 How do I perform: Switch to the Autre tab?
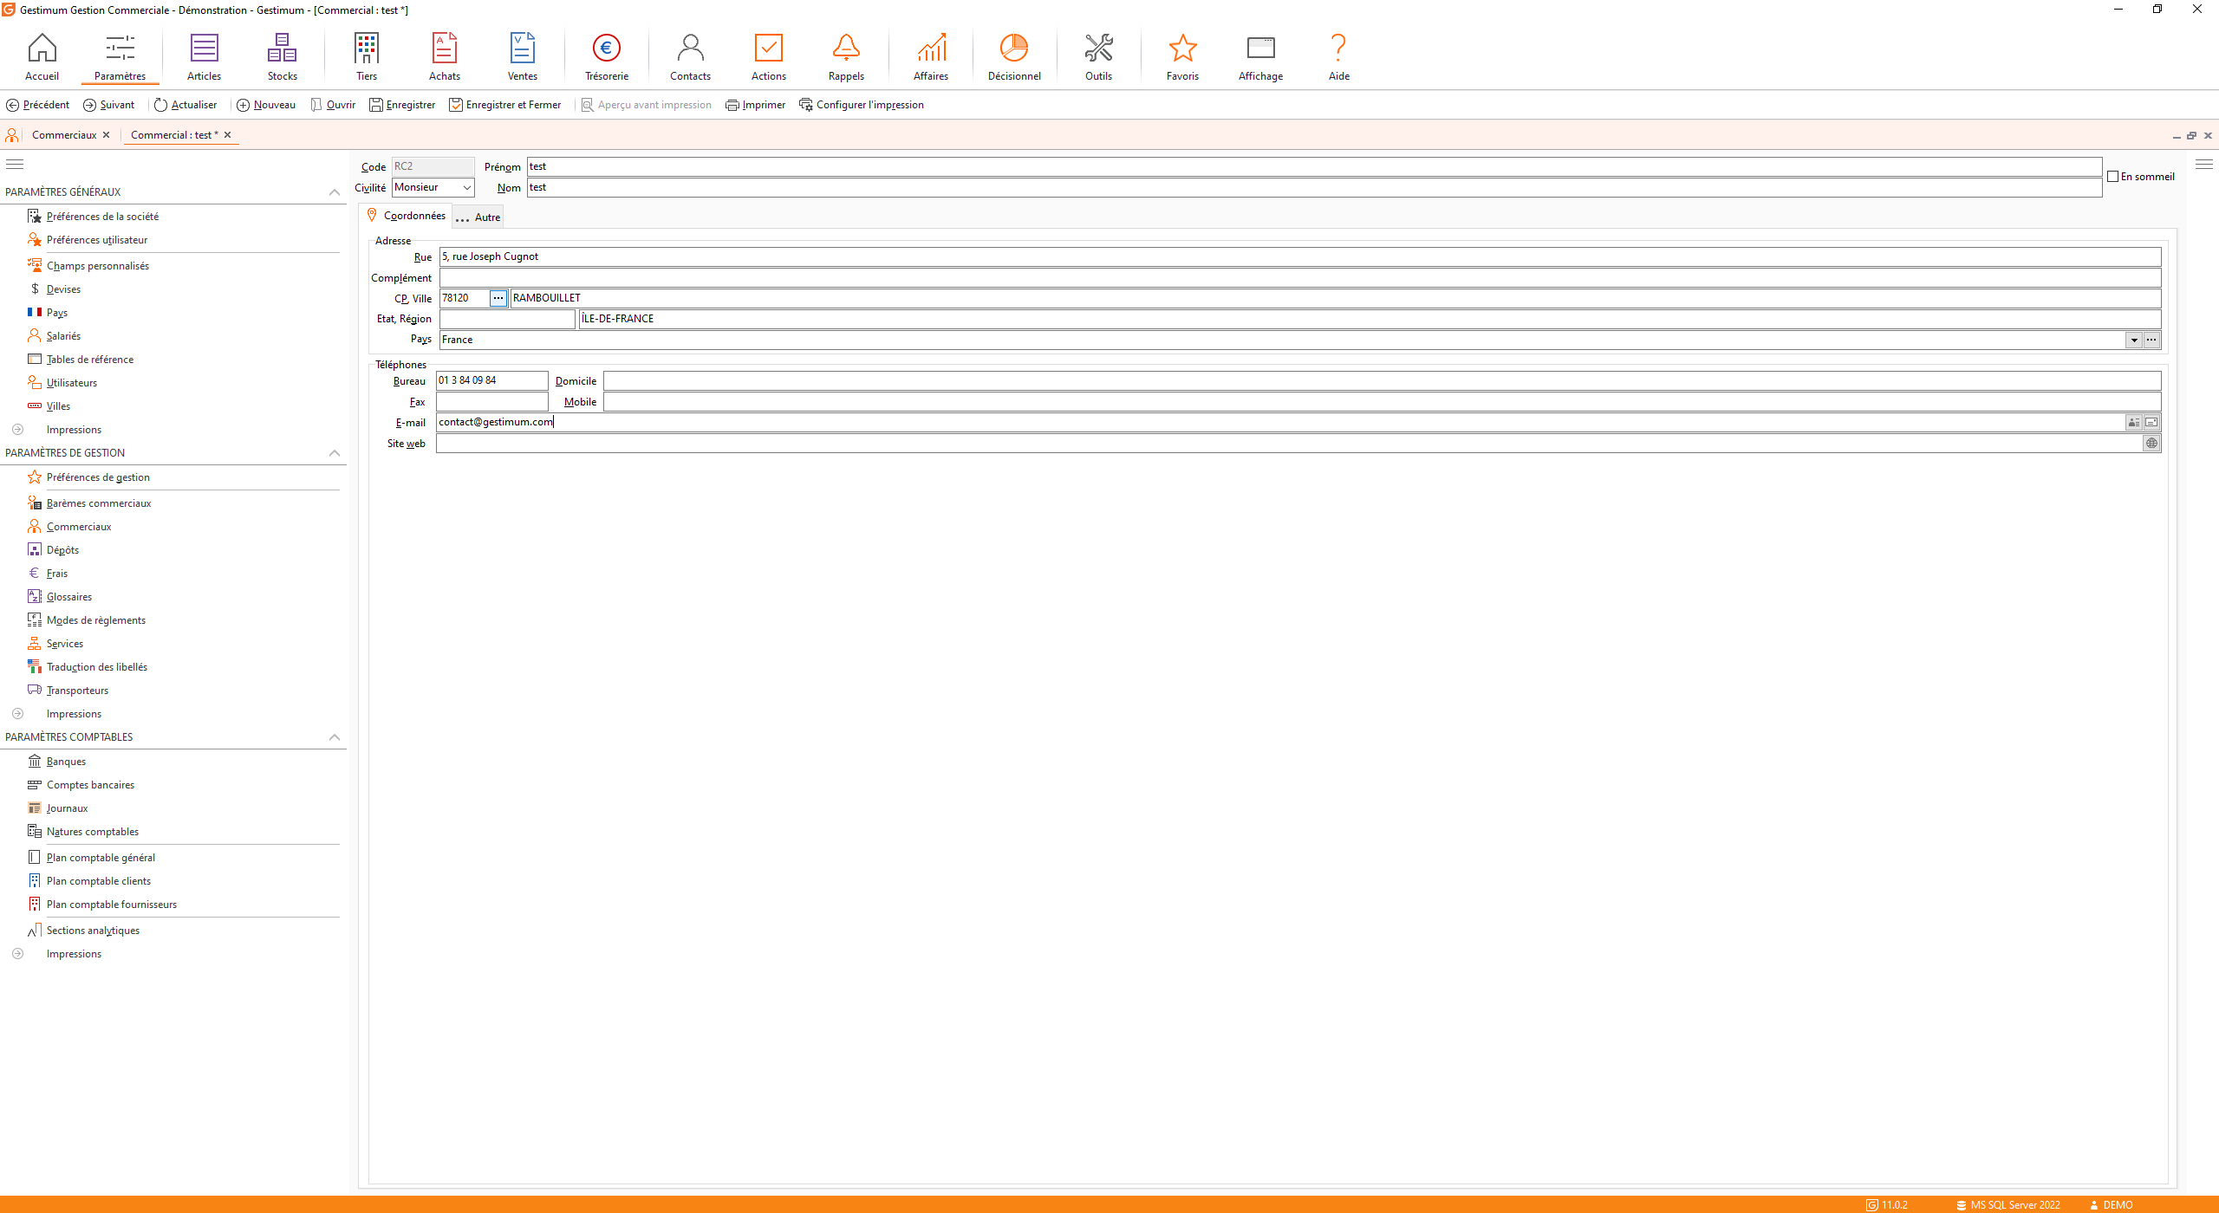pos(478,217)
